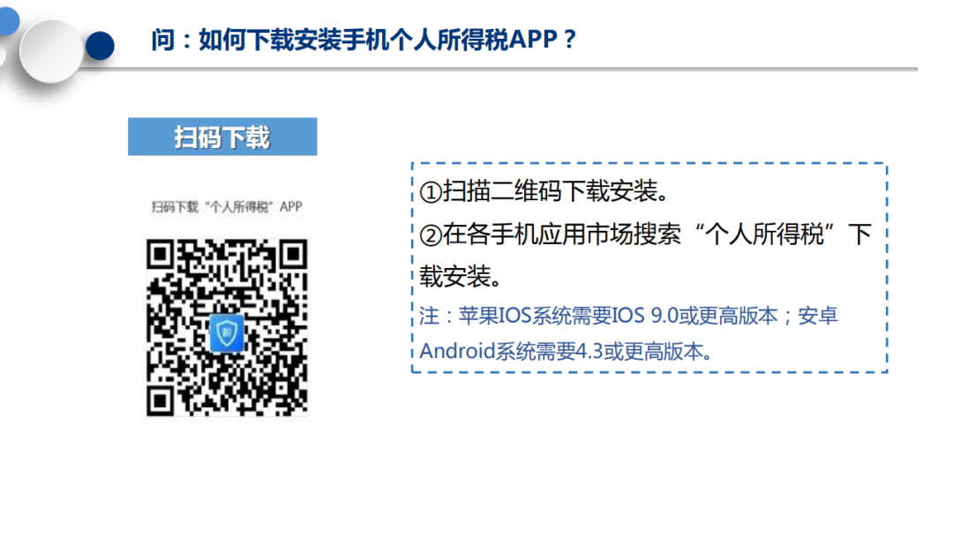Select the slide title 如何下载安装手机个人所得税APP
This screenshot has height=536, width=953.
point(363,40)
